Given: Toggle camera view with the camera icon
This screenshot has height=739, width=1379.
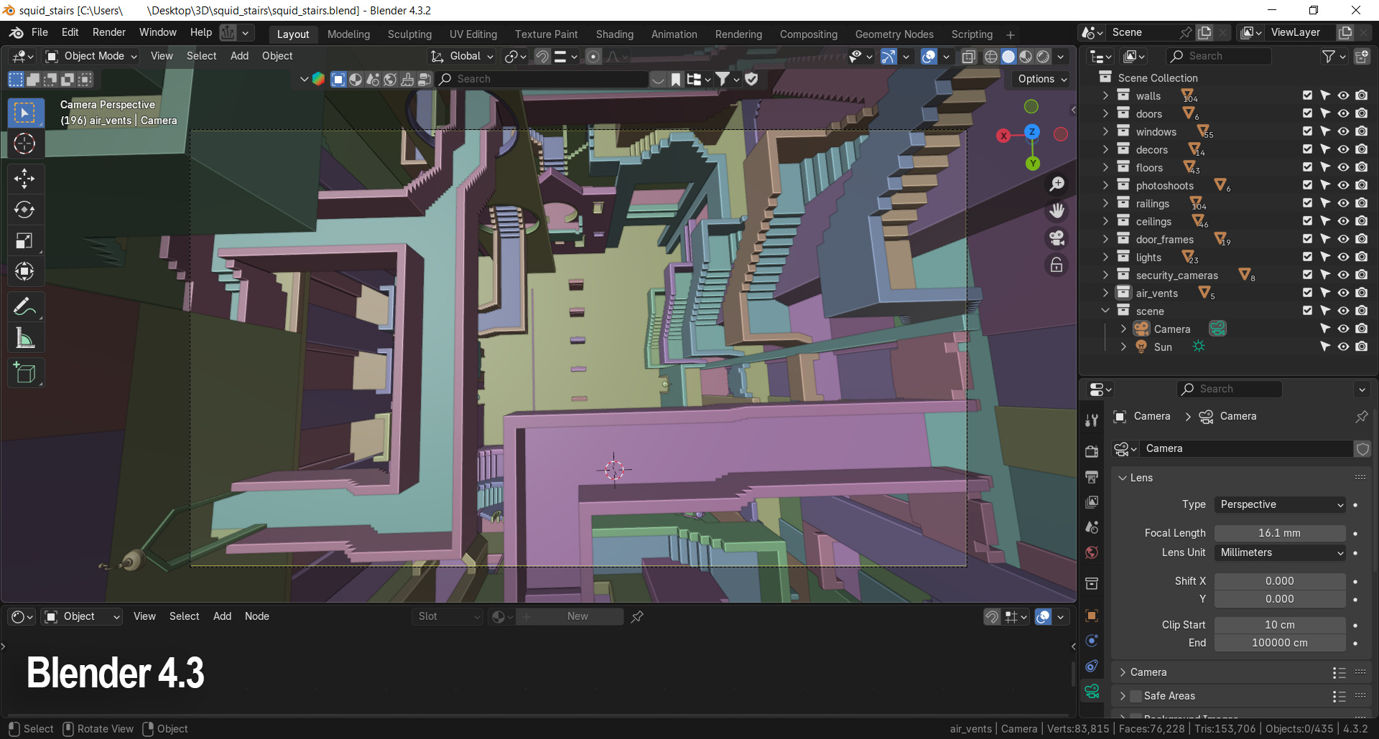Looking at the screenshot, I should [1057, 238].
